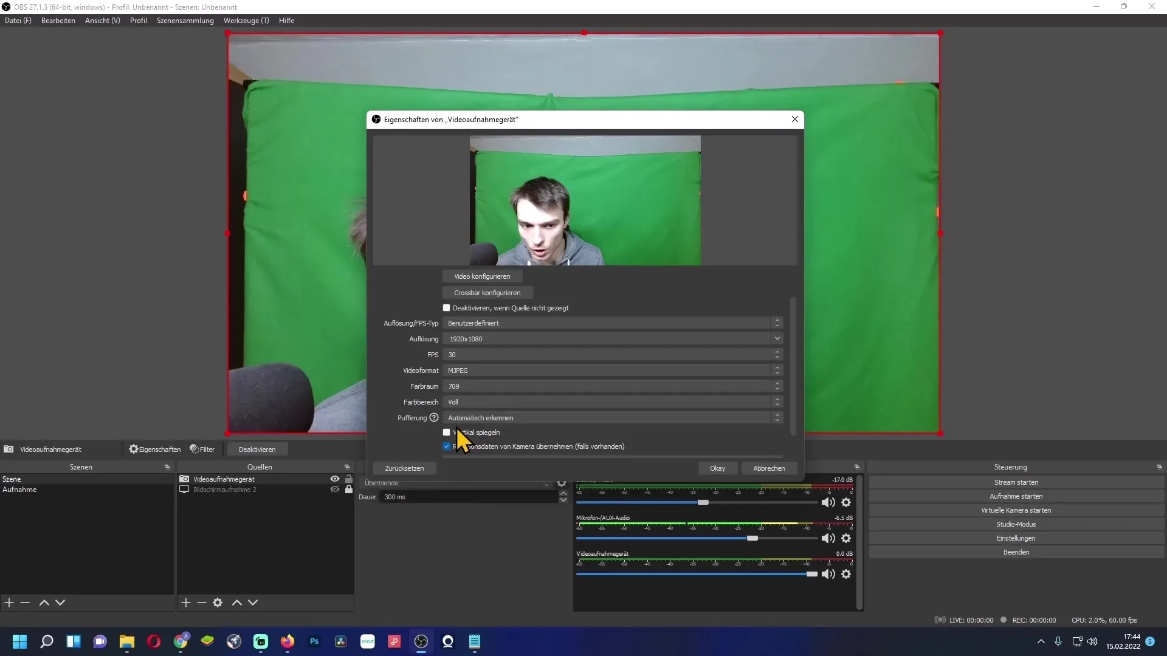Click Studio-Modus button in Steuerung panel
This screenshot has height=656, width=1167.
click(x=1016, y=524)
